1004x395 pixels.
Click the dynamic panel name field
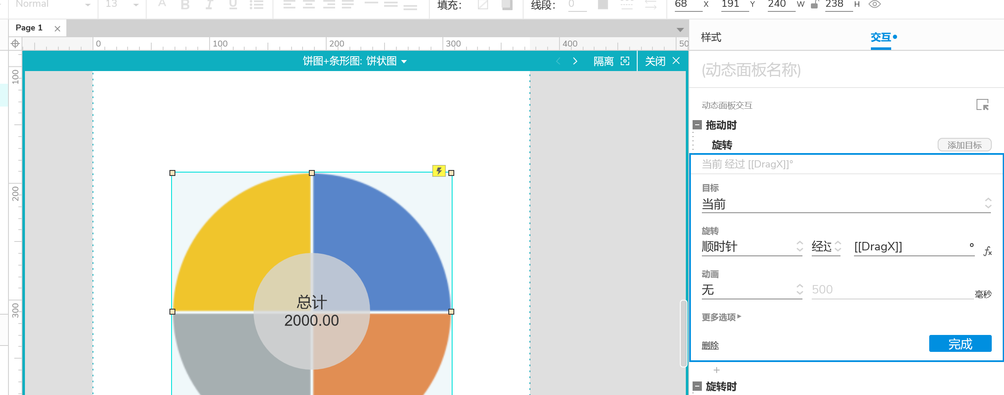tap(846, 70)
